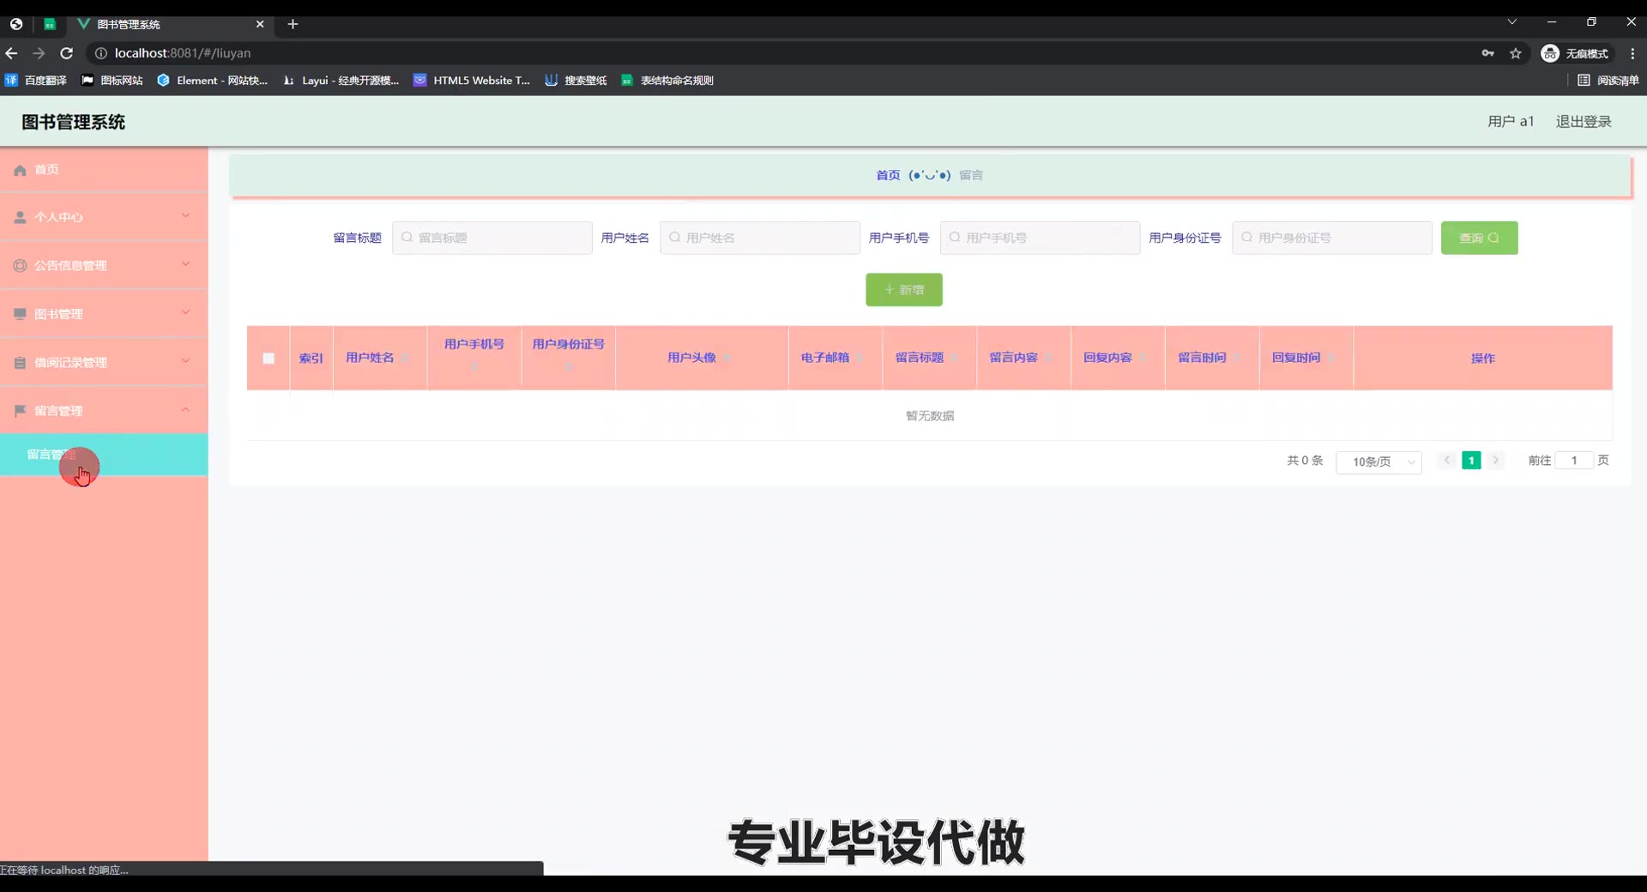Screen dimensions: 1647x892
Task: Select page 1 in pagination
Action: click(x=1471, y=461)
